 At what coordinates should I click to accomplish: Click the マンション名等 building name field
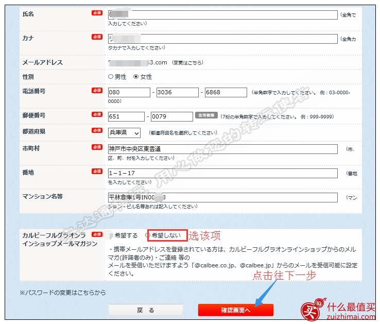click(x=223, y=198)
